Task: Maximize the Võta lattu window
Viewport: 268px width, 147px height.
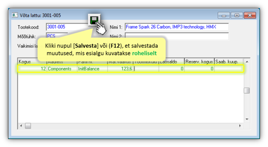Action: click(237, 15)
